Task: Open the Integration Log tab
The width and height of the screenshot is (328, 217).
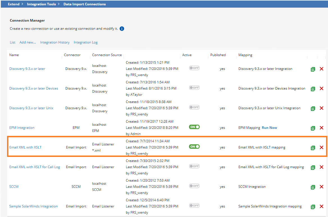Action: (86, 42)
